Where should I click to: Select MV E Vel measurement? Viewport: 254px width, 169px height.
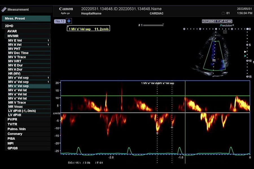tap(29, 41)
